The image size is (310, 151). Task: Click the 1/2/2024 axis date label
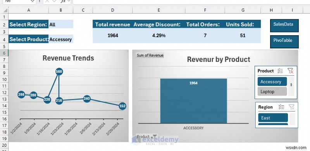[16, 128]
